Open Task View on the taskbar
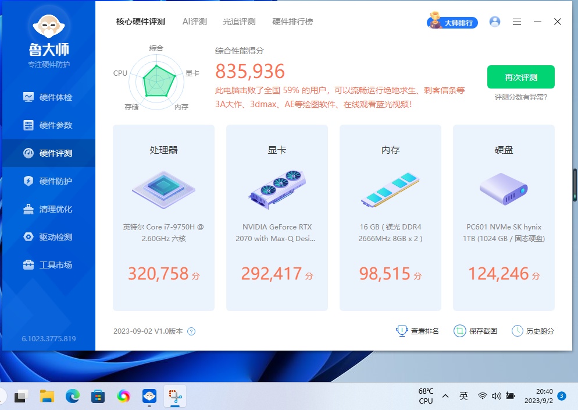Image resolution: width=578 pixels, height=410 pixels. tap(21, 397)
